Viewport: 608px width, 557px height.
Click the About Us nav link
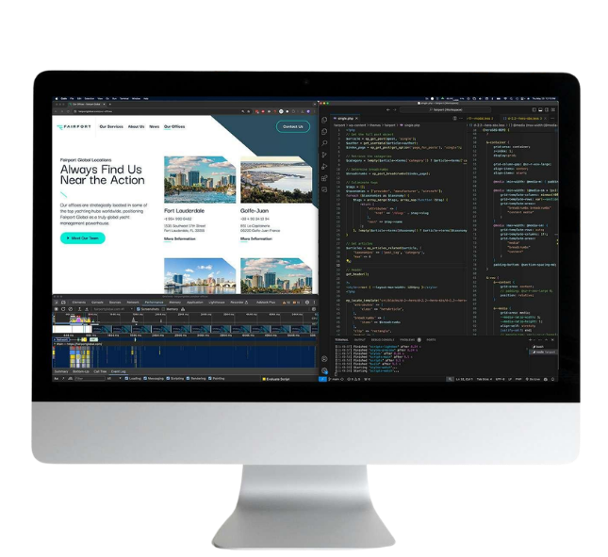click(x=136, y=126)
